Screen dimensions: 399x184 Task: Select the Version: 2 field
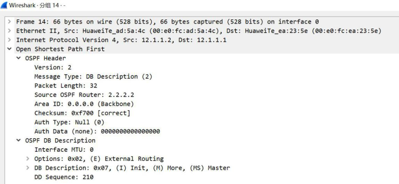[x=53, y=68]
